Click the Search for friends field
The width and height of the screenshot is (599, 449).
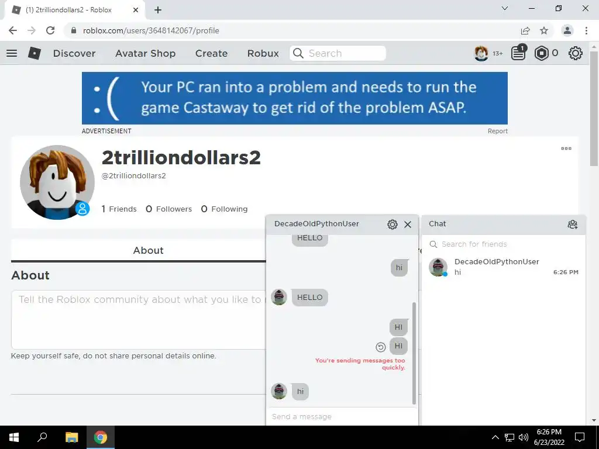[x=504, y=244]
